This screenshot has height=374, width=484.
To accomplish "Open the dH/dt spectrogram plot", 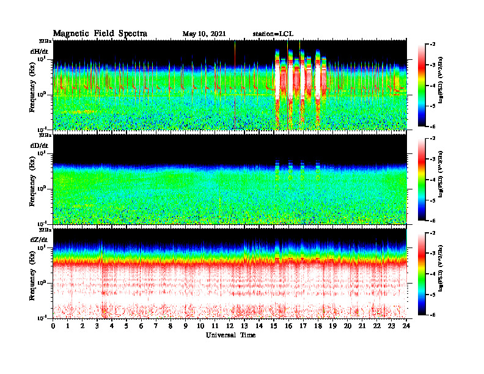I will [x=230, y=85].
